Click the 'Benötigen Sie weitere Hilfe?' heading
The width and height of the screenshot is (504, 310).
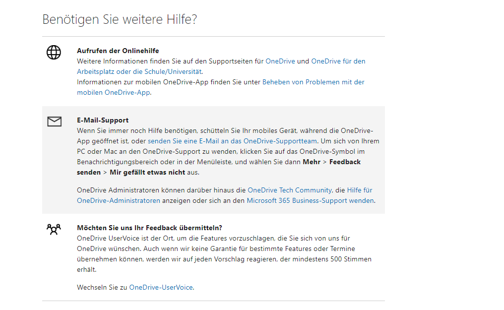120,20
